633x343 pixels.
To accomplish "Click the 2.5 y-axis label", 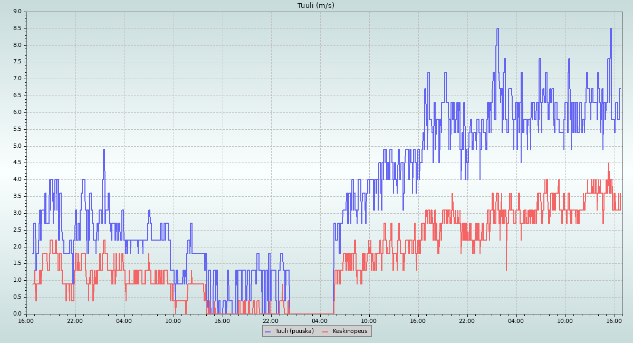I will (x=17, y=230).
